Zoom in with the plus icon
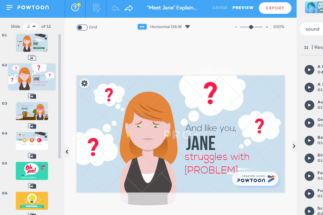Image resolution: width=323 pixels, height=215 pixels. tap(267, 27)
